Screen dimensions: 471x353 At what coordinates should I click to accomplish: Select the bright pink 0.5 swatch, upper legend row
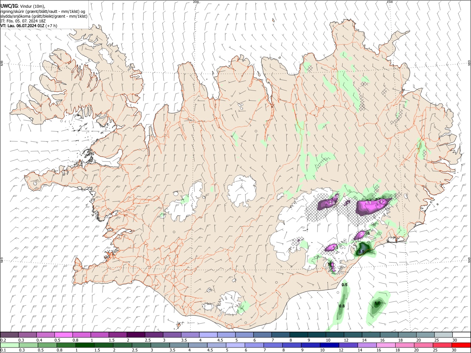[x=64, y=335]
